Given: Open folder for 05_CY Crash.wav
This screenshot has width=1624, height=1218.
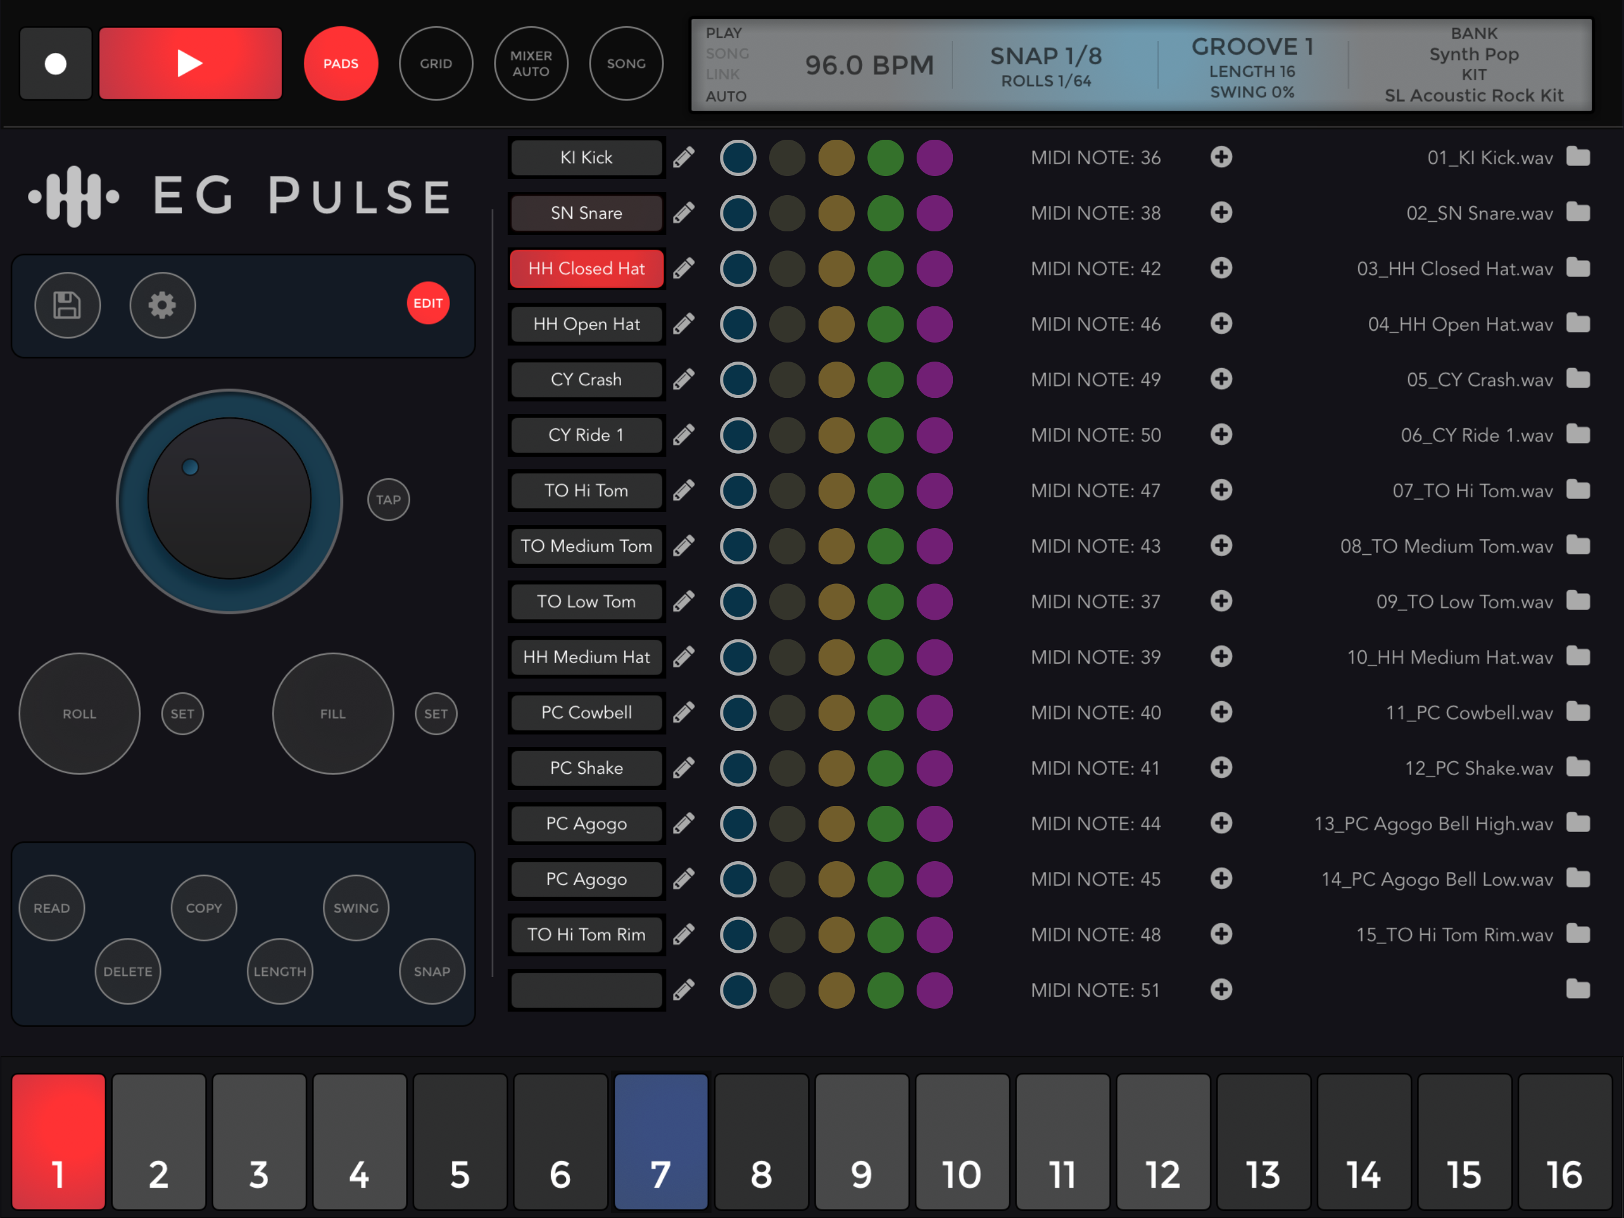Looking at the screenshot, I should click(1577, 379).
